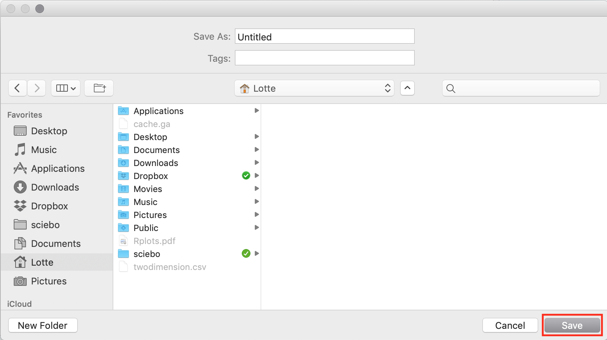Screen dimensions: 607x340
Task: Collapse the dialog with the chevron button
Action: click(x=407, y=88)
